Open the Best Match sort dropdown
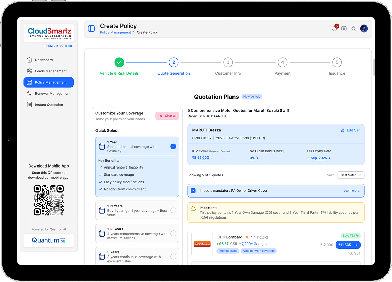The height and width of the screenshot is (282, 392). 351,175
